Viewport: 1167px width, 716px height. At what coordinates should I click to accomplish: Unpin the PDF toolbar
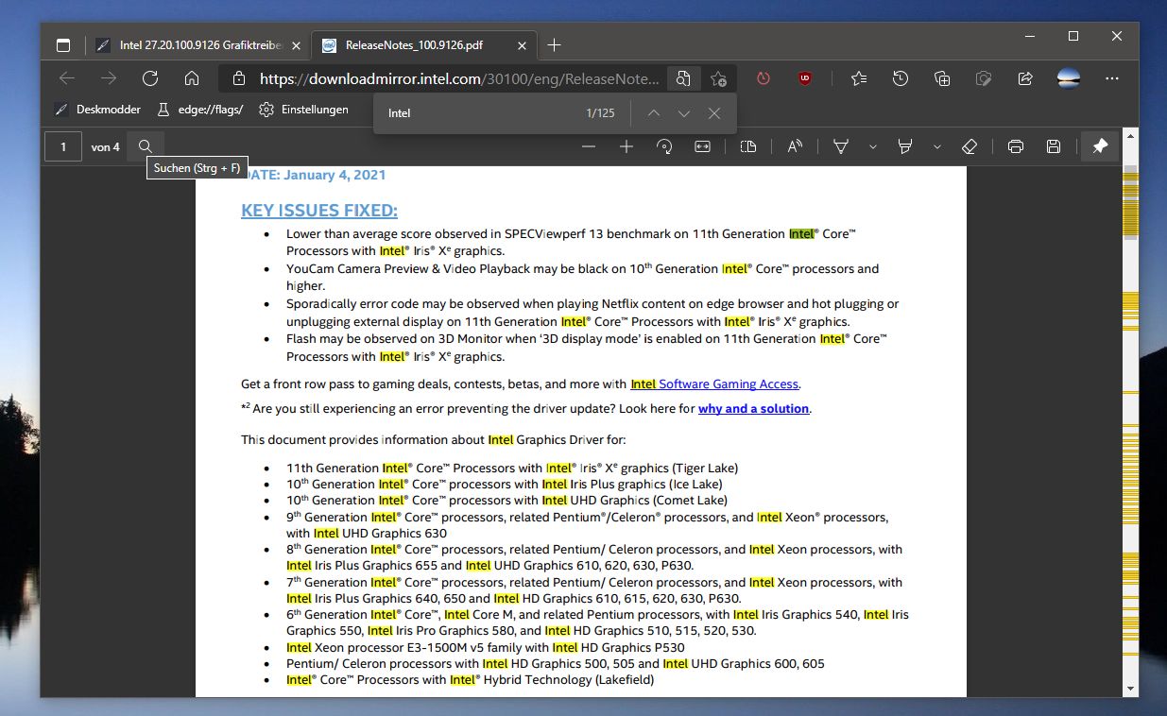(1100, 146)
